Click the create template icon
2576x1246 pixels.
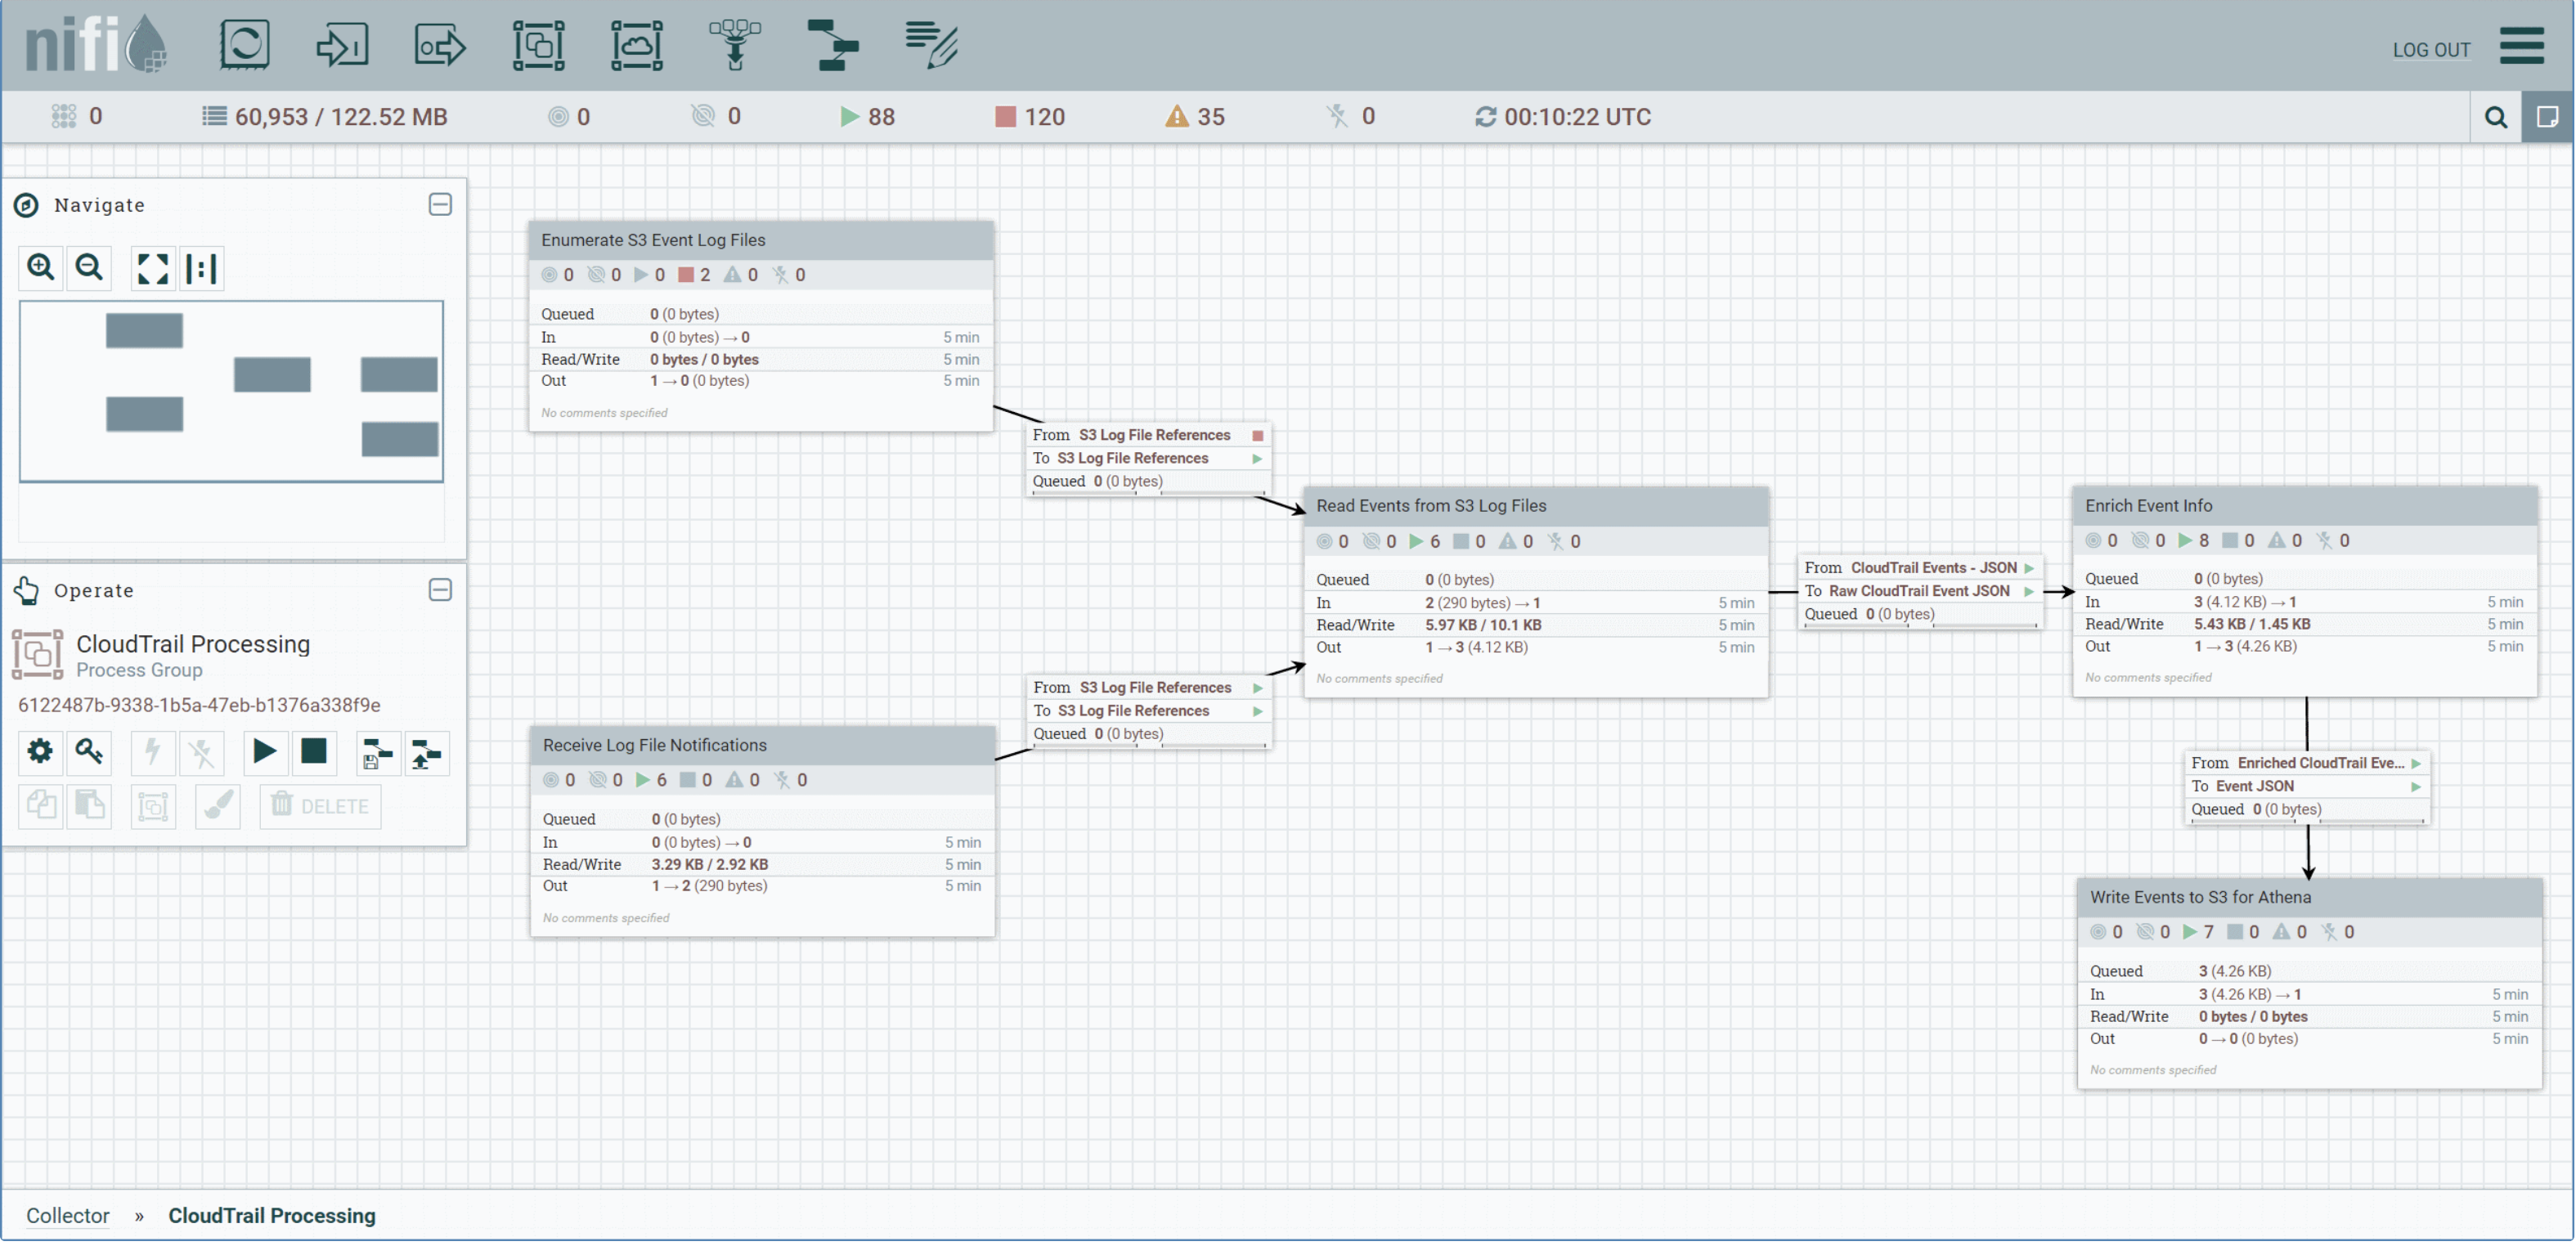378,753
